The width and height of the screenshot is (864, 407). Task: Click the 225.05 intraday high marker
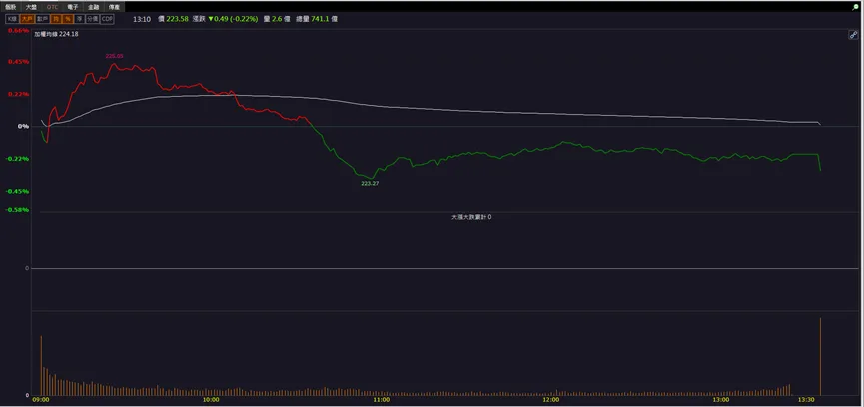114,56
